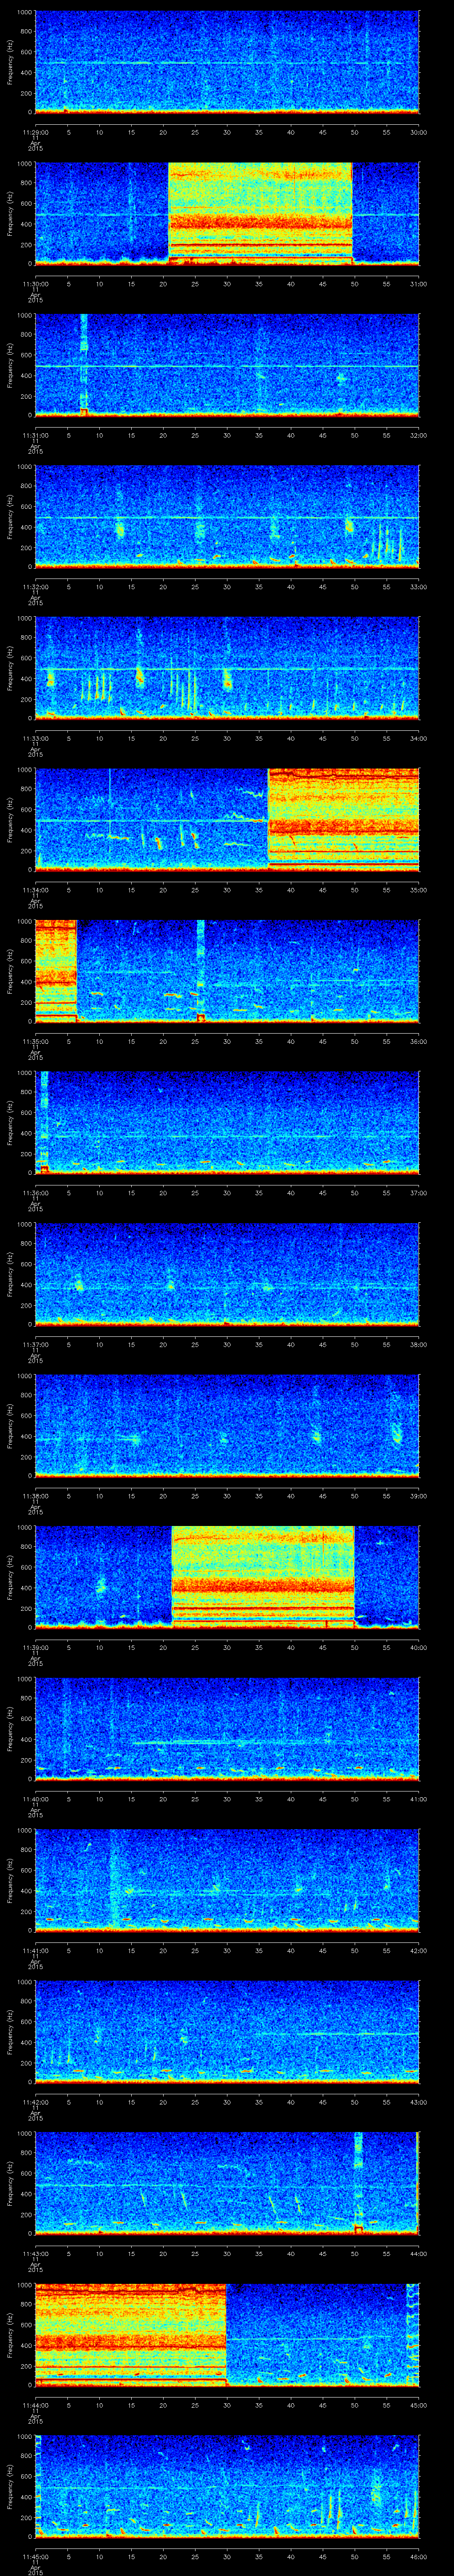Click the spectrogram panel starting at 11:36:00
This screenshot has width=454, height=2576.
click(x=227, y=1122)
